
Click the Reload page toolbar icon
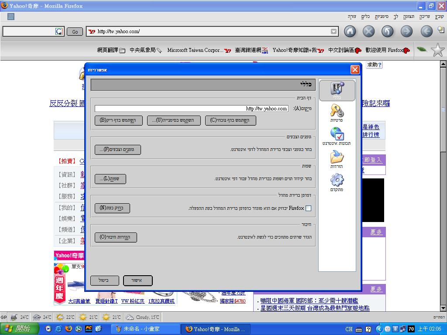[x=388, y=31]
